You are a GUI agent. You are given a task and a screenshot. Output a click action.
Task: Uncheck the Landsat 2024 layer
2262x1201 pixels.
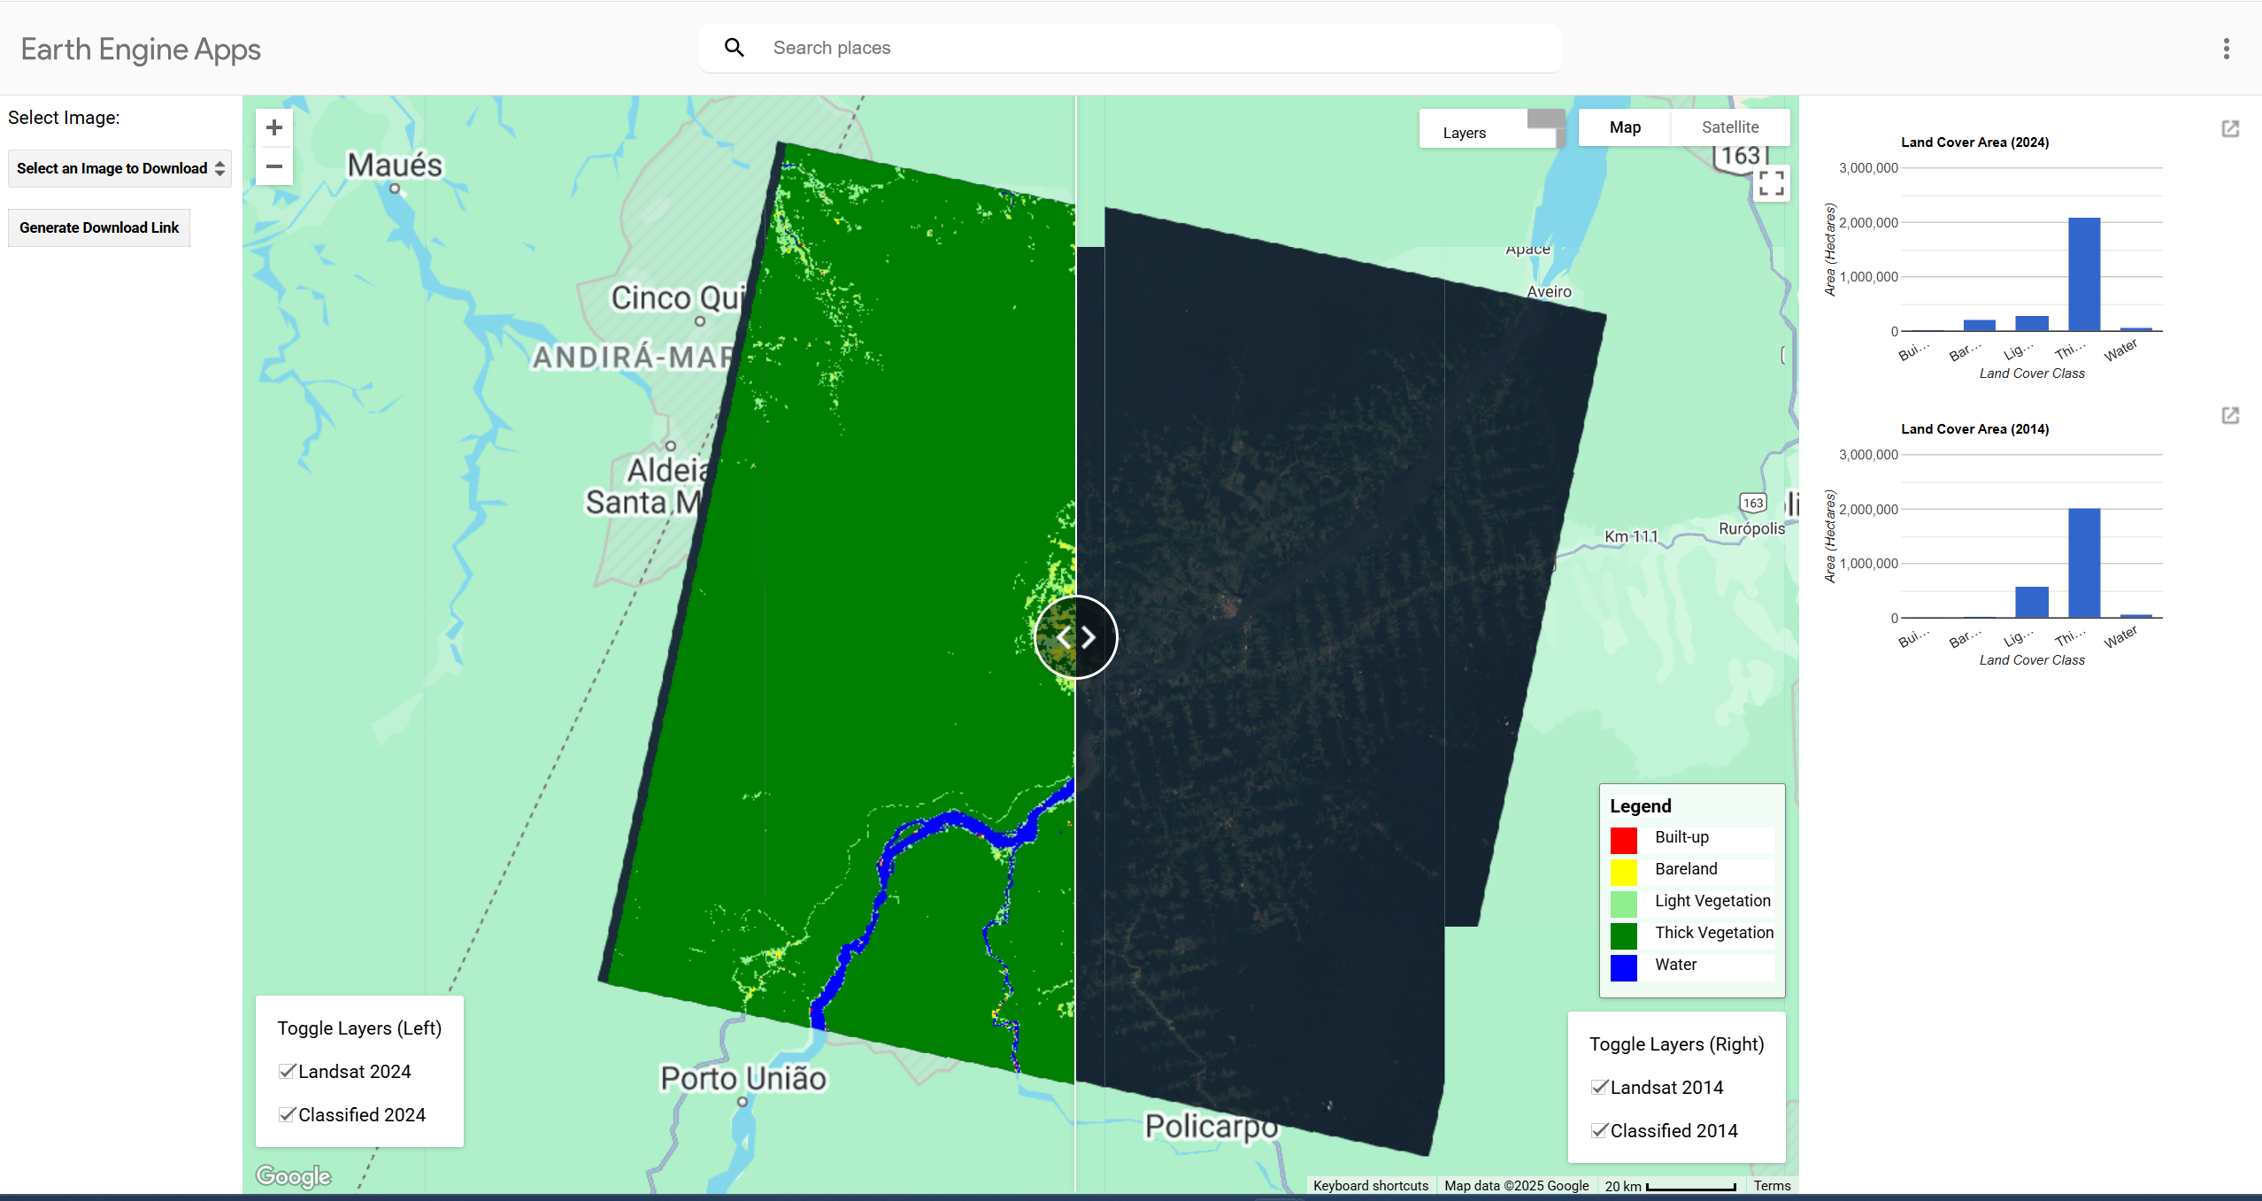287,1070
